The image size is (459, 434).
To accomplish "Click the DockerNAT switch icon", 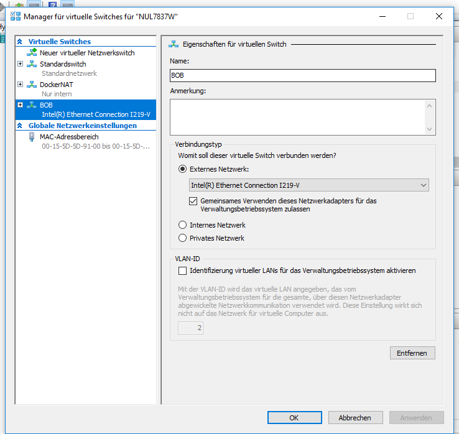I will point(32,85).
